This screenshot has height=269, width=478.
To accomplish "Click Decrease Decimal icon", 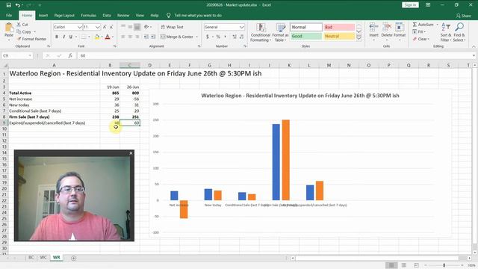I will [241, 37].
